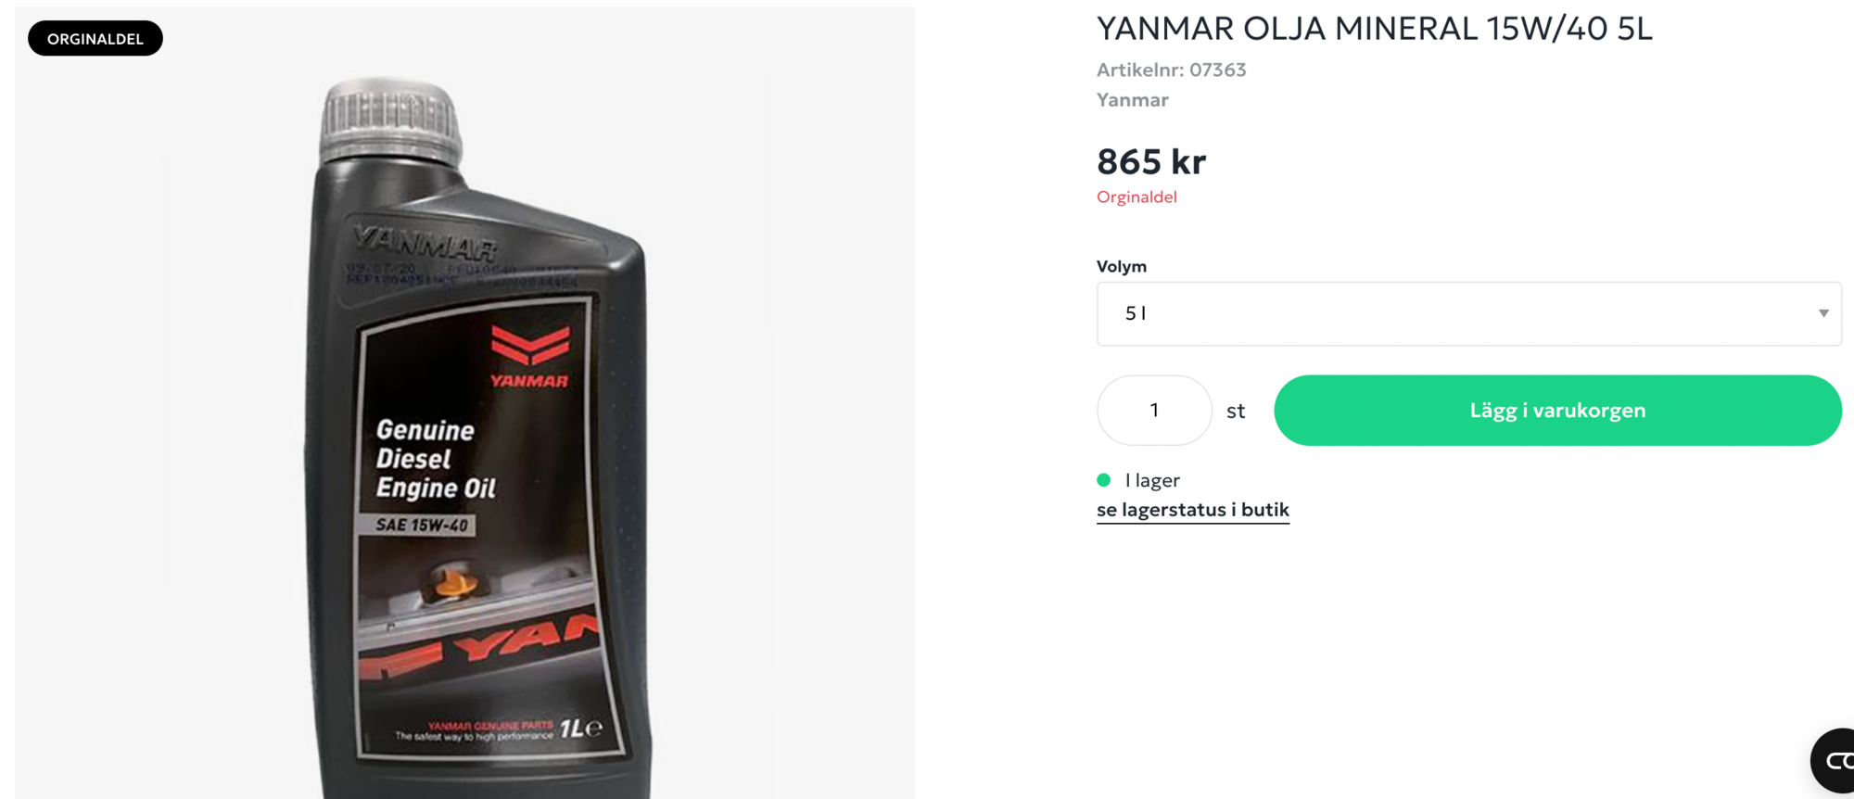Screen dimensions: 1854x799
Task: Click the Genuine Diesel Engine Oil text on the bottle
Action: 436,459
